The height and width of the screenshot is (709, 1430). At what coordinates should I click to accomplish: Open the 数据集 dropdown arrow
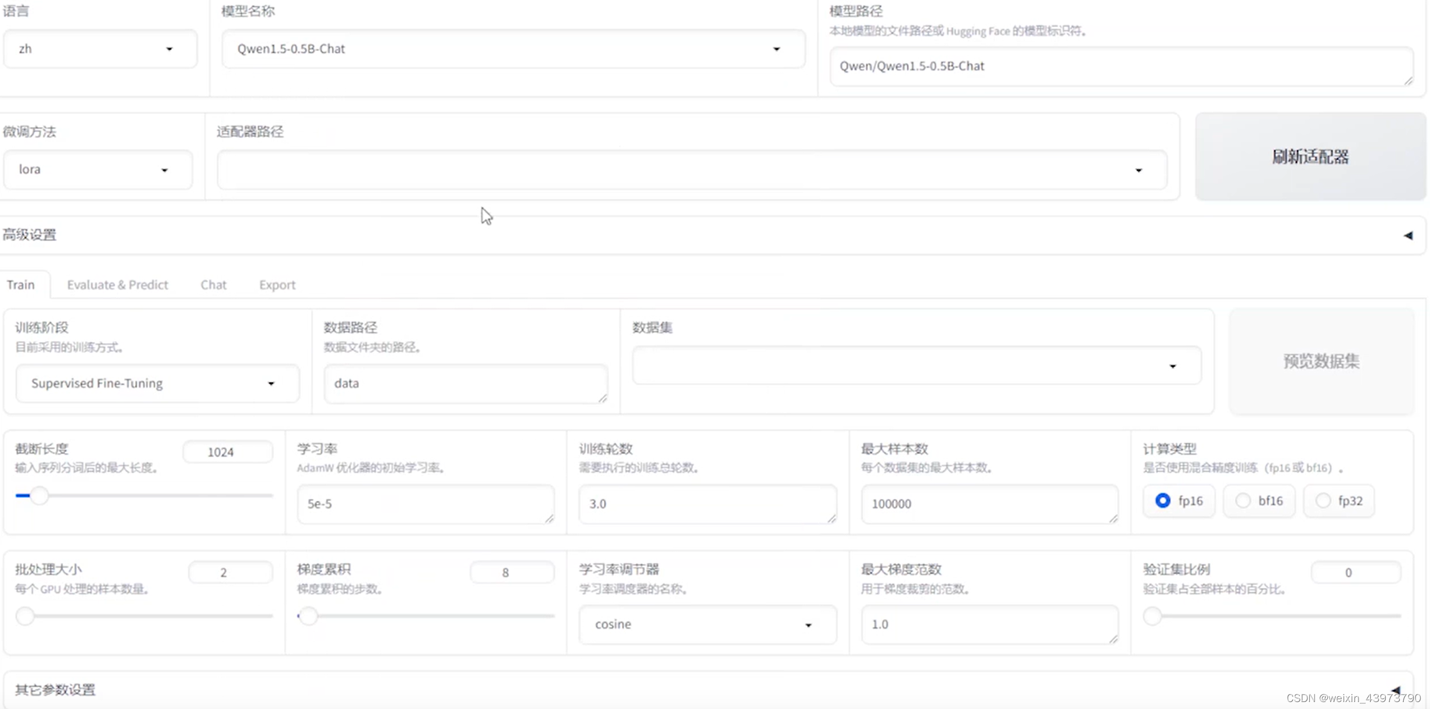[x=1172, y=366]
